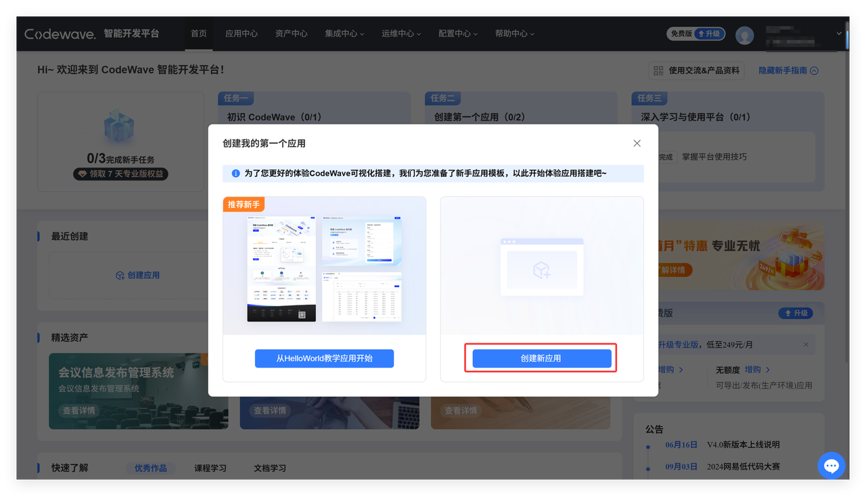
Task: Select the 优秀作品 tab
Action: tap(151, 468)
